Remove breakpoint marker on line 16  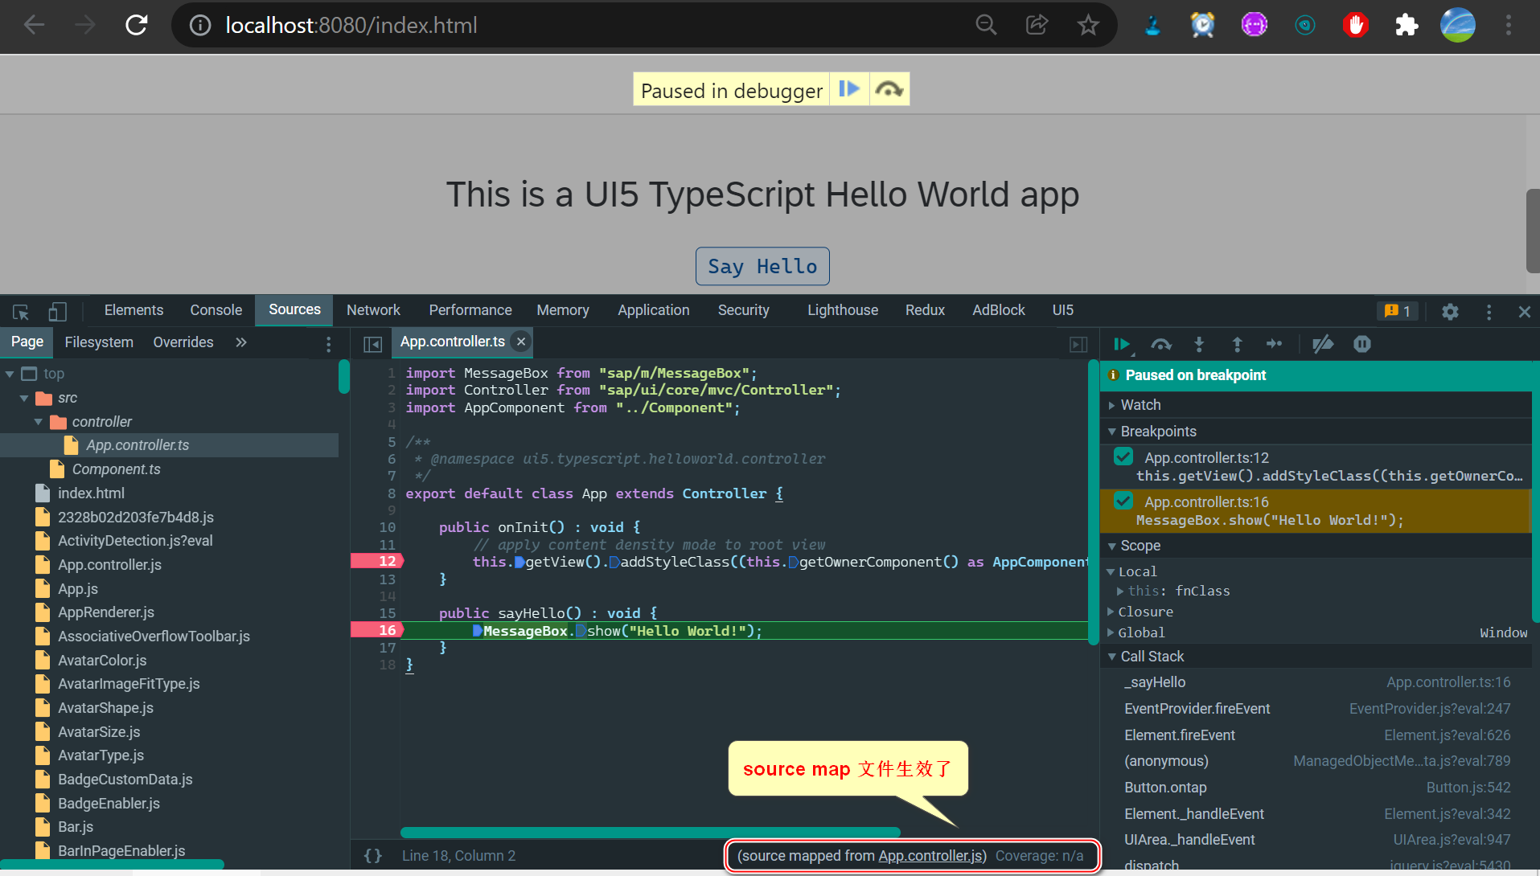click(377, 630)
